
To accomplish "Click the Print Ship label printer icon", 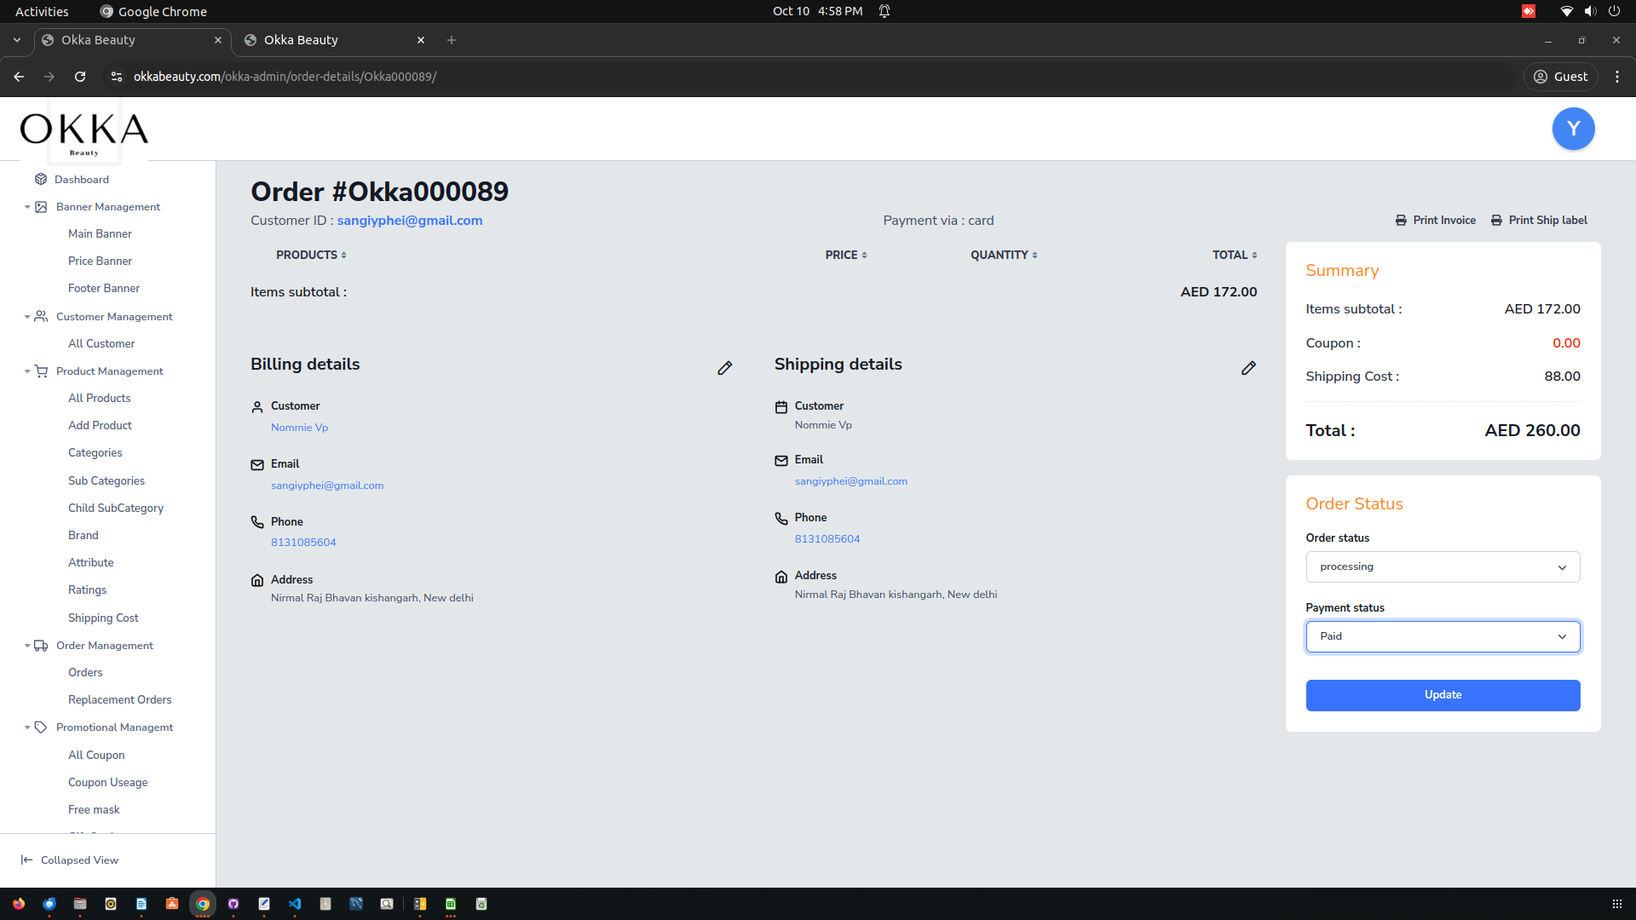I will click(x=1496, y=221).
